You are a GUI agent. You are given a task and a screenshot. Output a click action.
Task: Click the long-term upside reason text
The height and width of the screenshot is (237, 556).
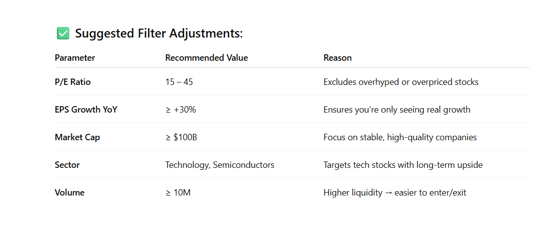pos(403,165)
